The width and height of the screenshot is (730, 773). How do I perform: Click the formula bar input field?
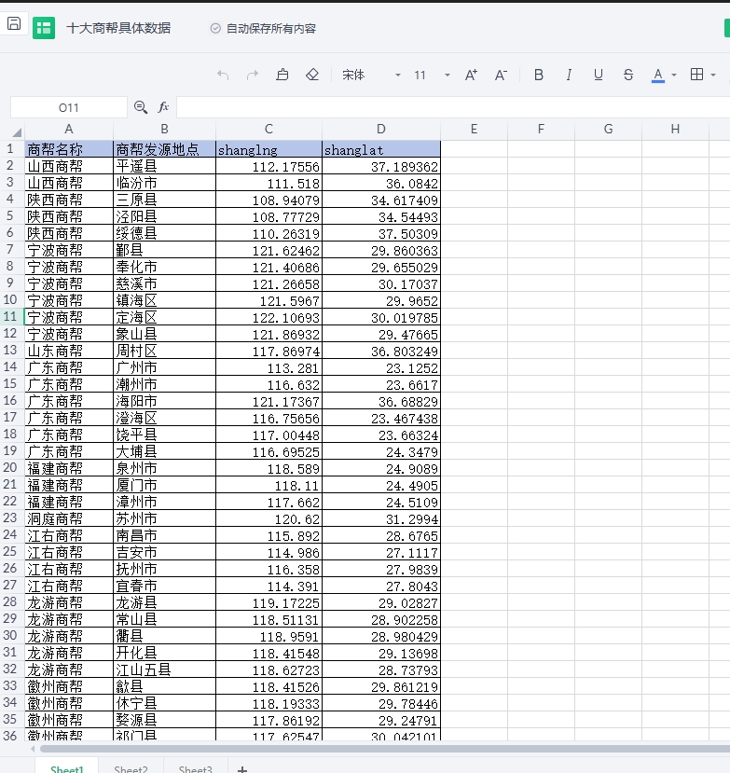pos(452,107)
